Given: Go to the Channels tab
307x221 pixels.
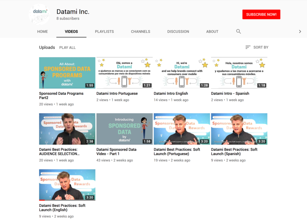Looking at the screenshot, I should tap(141, 32).
